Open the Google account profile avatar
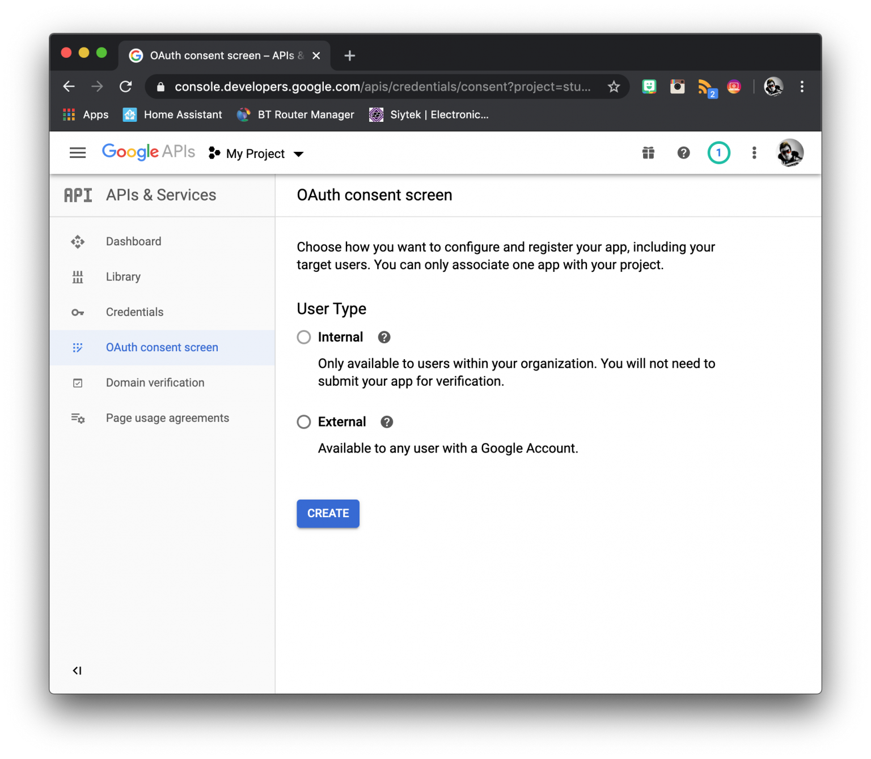871x759 pixels. click(790, 152)
